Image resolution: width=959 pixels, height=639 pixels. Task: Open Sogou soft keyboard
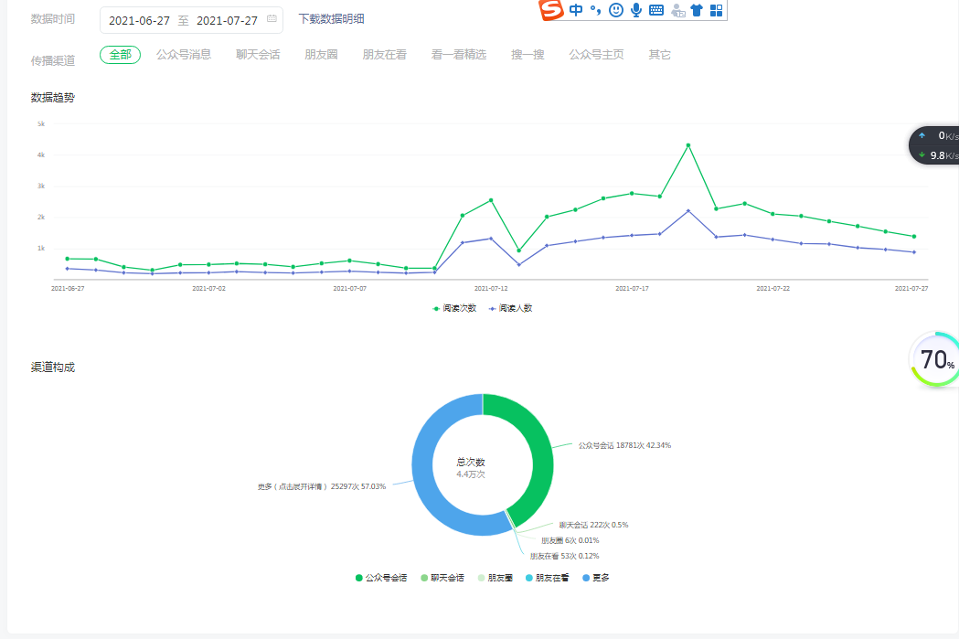[656, 10]
